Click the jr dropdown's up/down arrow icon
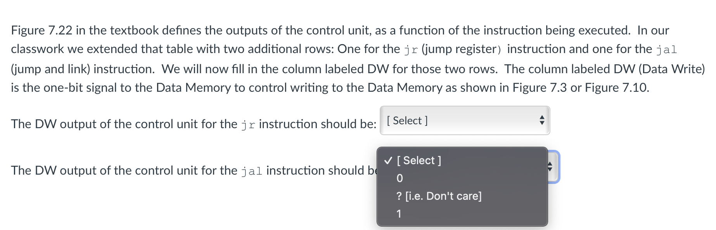This screenshot has width=716, height=230. [542, 120]
